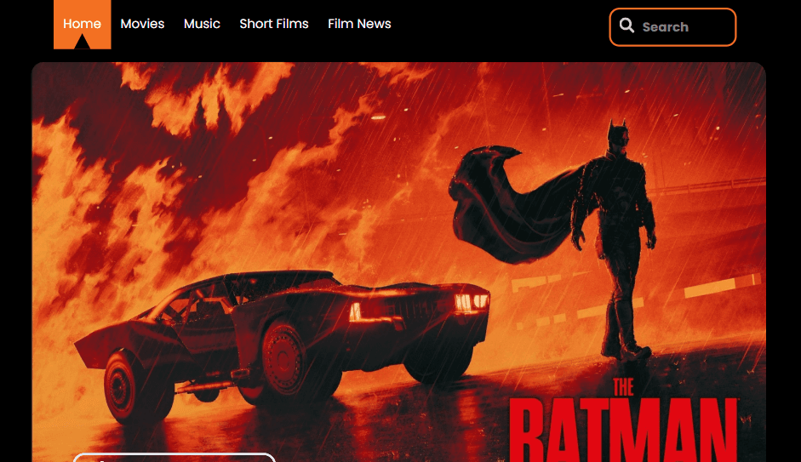Open the Music nav item
This screenshot has height=462, width=801.
202,24
